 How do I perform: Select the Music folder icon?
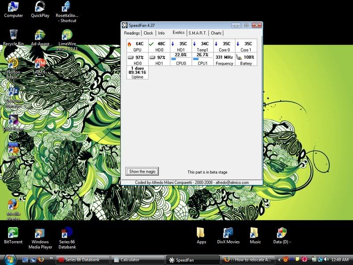tap(255, 236)
